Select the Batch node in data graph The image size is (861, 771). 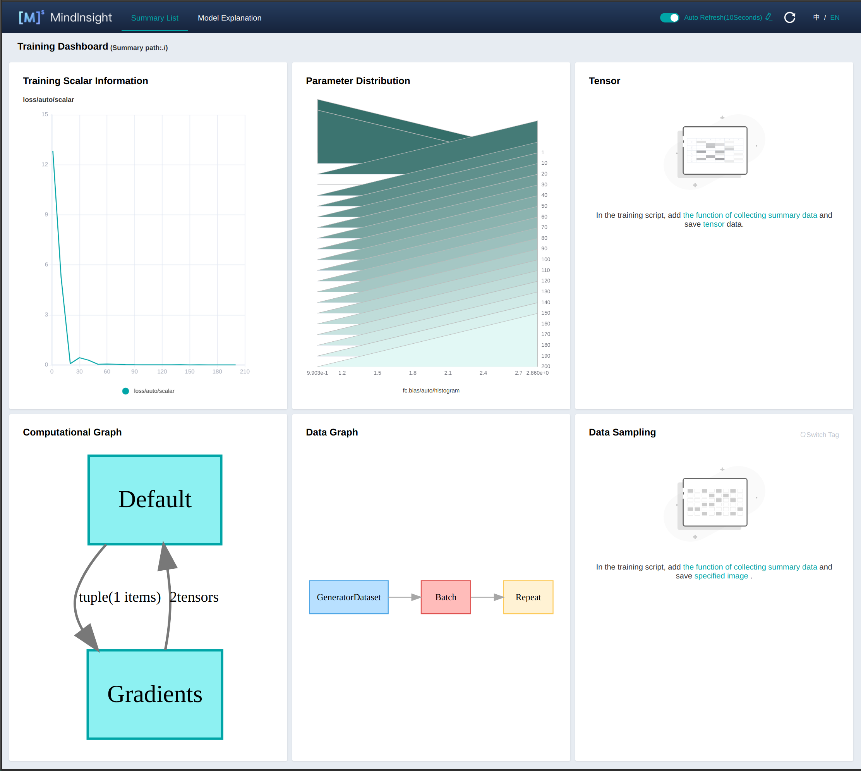click(446, 597)
